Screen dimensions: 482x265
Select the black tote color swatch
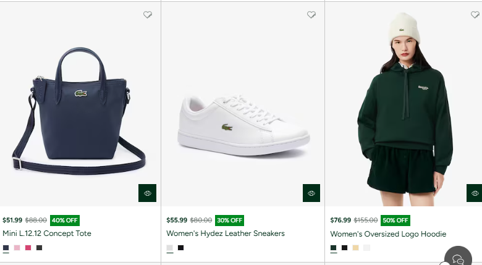click(x=40, y=248)
